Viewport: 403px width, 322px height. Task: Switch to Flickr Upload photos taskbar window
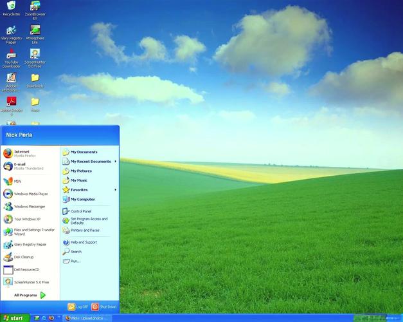(88, 318)
